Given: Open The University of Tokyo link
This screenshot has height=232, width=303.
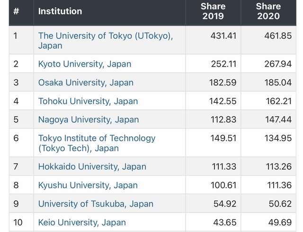Looking at the screenshot, I should click(x=105, y=36).
